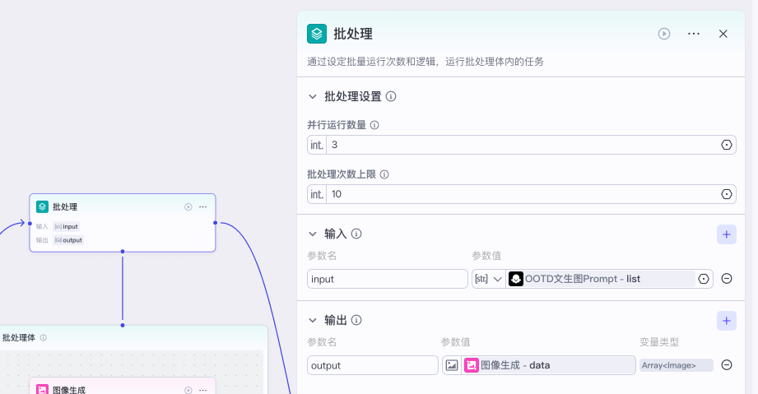Click the input parameter name field

tap(387, 279)
